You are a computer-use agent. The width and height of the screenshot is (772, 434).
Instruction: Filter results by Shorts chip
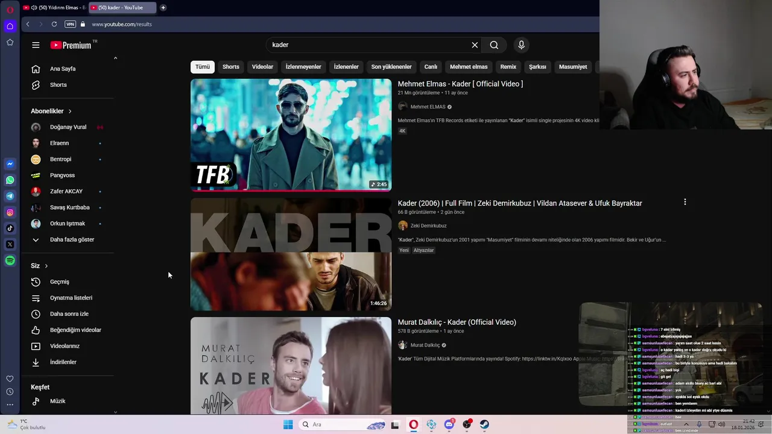point(231,67)
